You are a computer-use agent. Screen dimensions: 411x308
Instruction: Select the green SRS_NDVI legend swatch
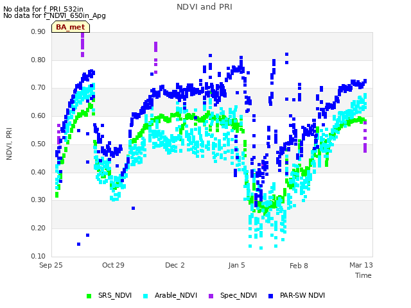89,296
